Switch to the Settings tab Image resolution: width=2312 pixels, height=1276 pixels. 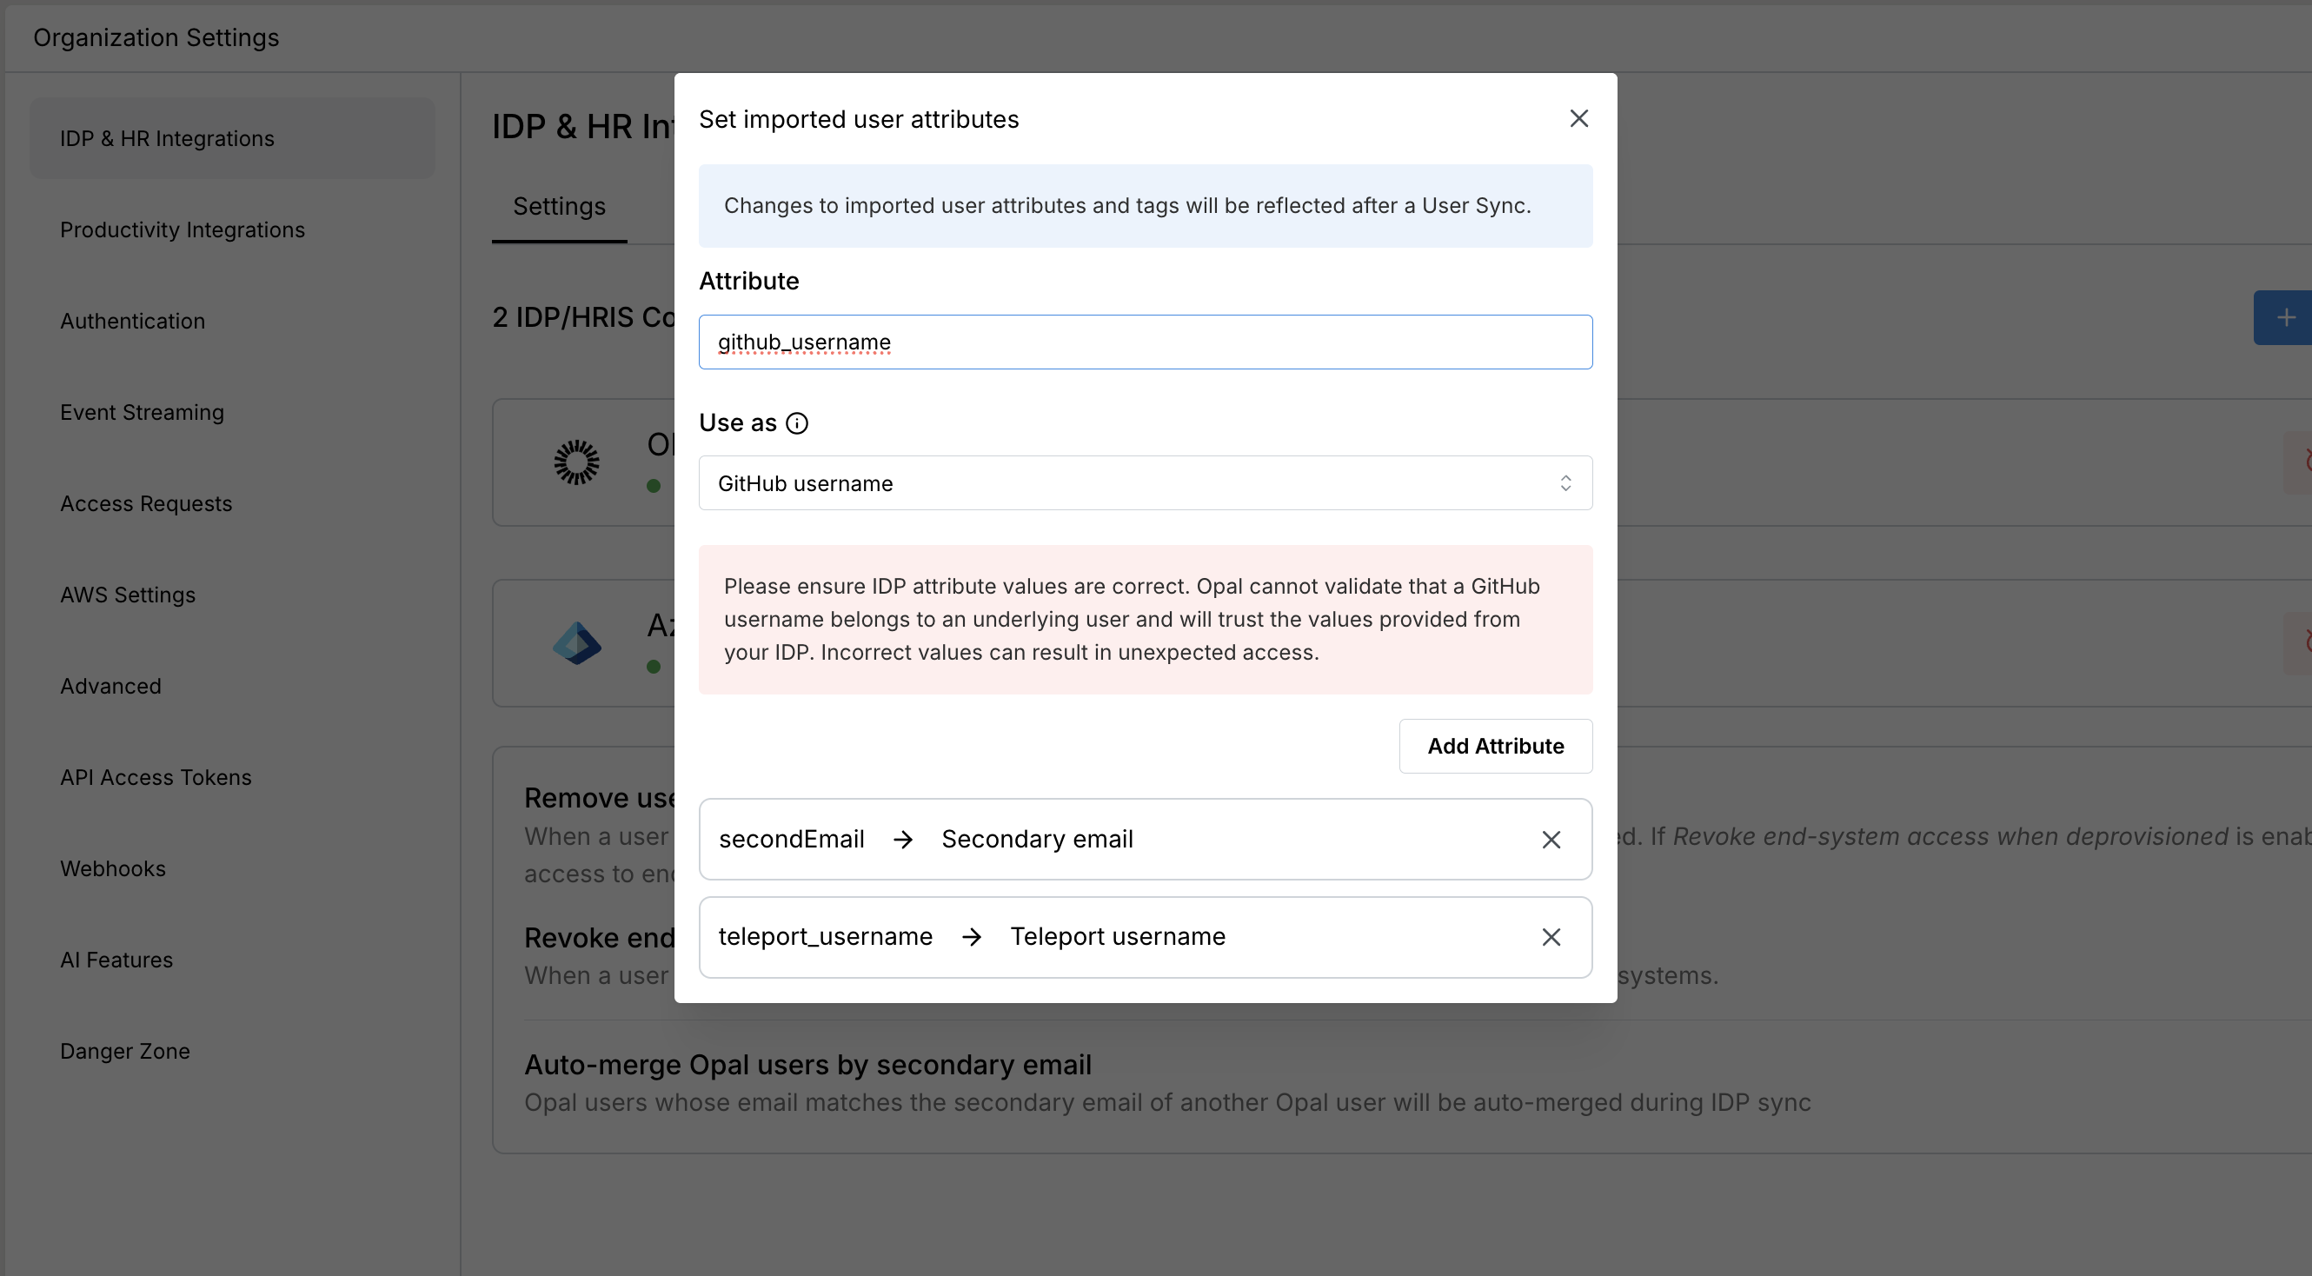click(559, 206)
